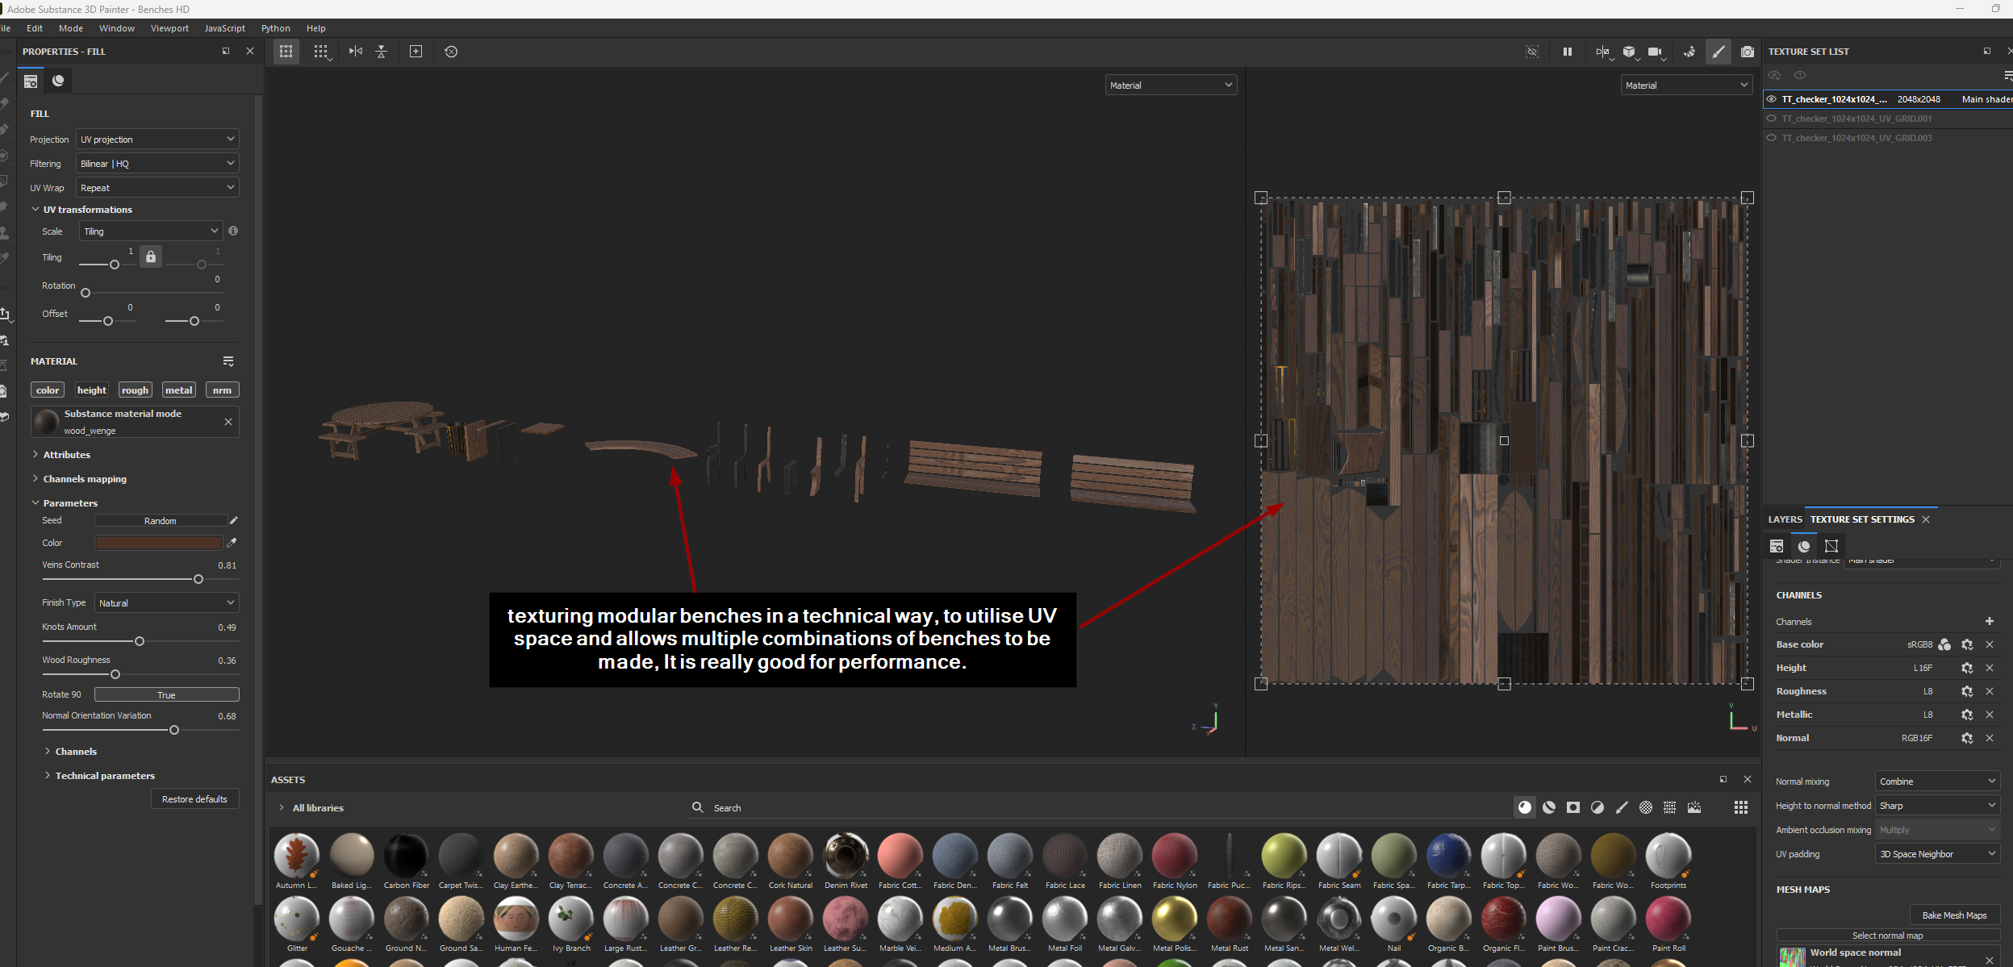This screenshot has width=2013, height=967.
Task: Click the Bake Mesh Maps button
Action: pos(1953,915)
